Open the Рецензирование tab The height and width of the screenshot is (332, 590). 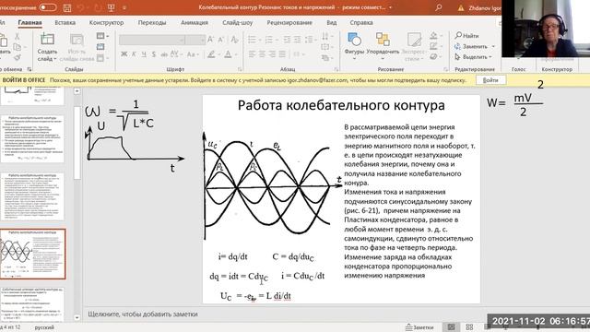point(289,22)
